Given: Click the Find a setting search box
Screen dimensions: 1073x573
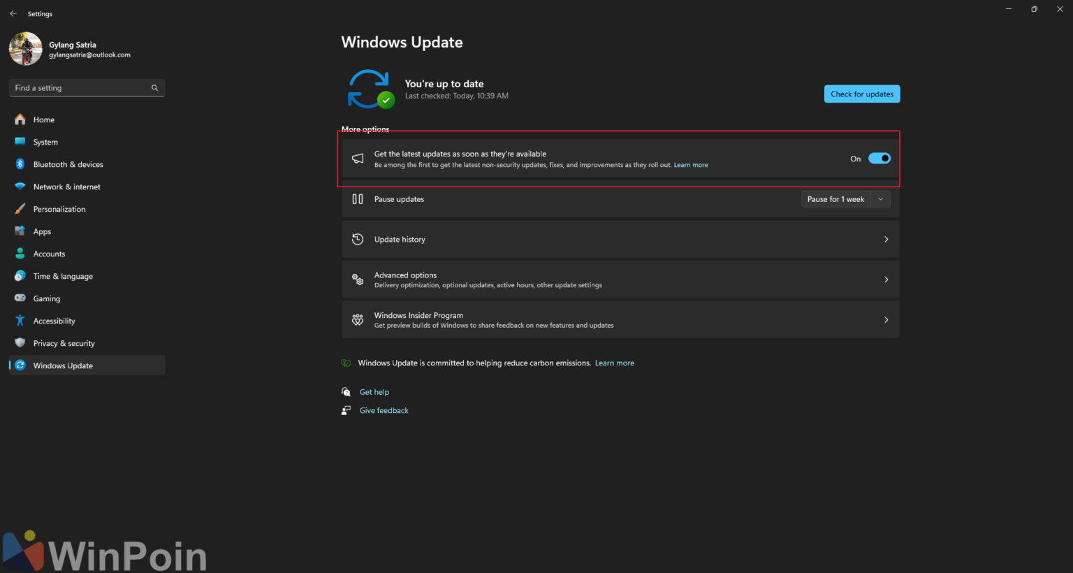Looking at the screenshot, I should pyautogui.click(x=87, y=88).
